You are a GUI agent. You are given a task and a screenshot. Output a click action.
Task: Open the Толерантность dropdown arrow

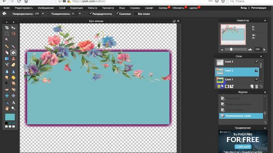tap(80, 14)
